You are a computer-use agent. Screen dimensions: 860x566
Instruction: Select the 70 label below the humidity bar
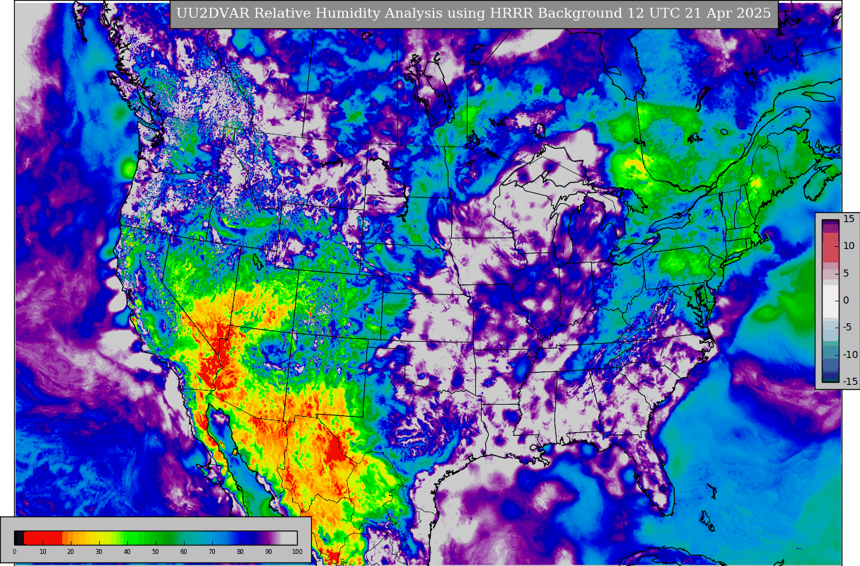click(x=212, y=552)
